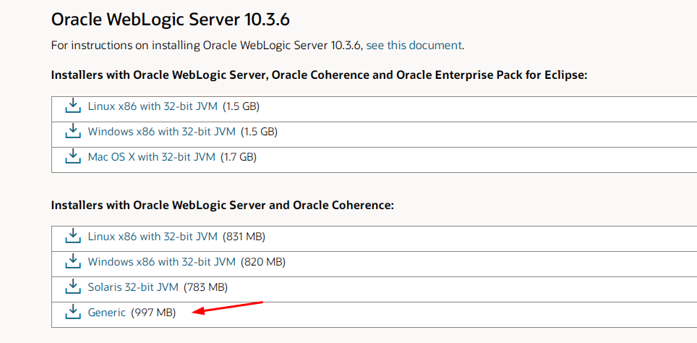Open Linux x86 with 32-bit JVM 831 MB link
Viewport: 697px width, 343px height.
[x=153, y=236]
